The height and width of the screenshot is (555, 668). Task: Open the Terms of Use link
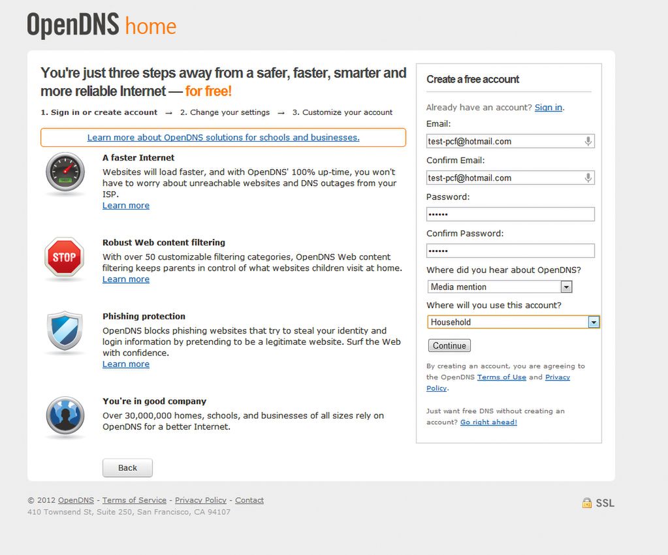coord(501,377)
